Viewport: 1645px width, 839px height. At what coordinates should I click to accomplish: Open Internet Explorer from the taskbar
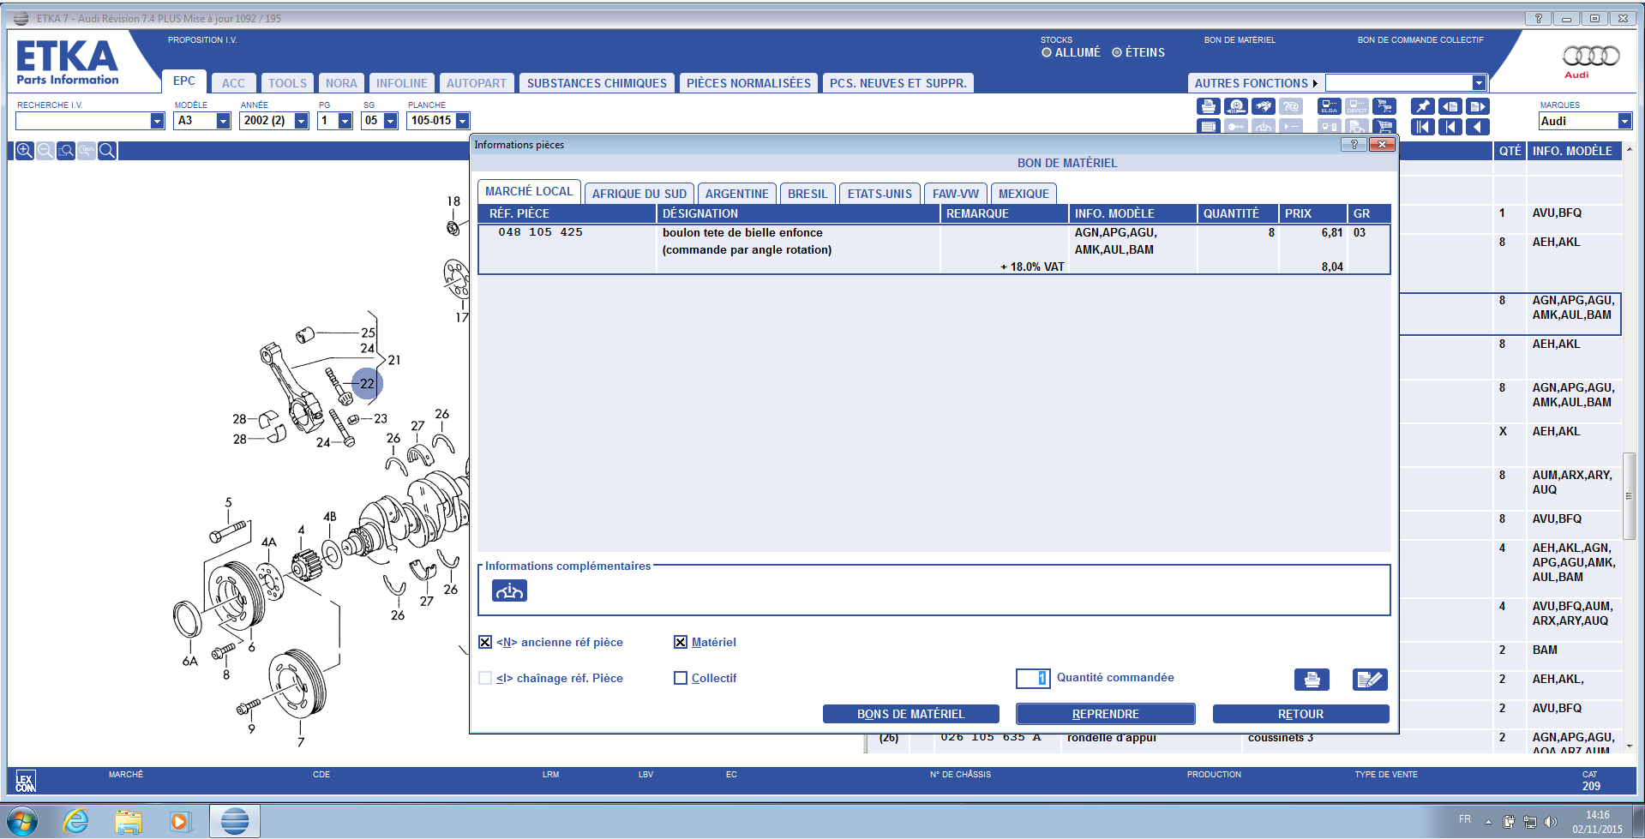[76, 821]
